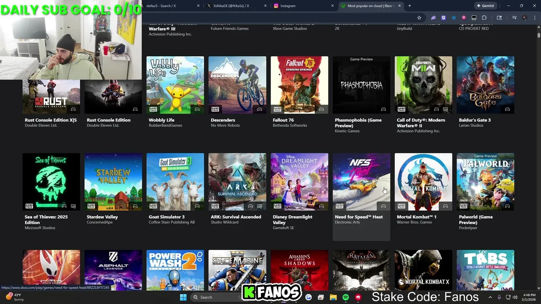Click the Rust Console Edition title link
The image size is (541, 304).
point(109,120)
